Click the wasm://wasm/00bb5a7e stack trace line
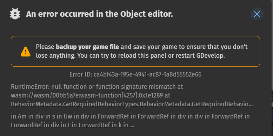This screenshot has height=136, width=273. [91, 95]
